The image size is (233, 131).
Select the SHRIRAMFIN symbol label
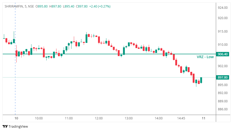(14, 6)
